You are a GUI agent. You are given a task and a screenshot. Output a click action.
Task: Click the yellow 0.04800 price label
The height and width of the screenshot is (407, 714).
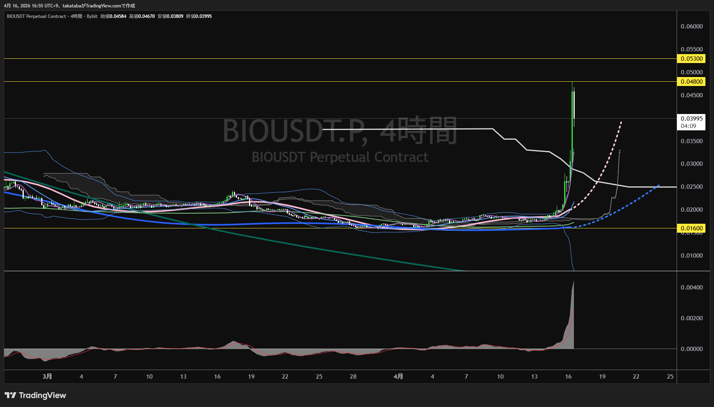[x=691, y=82]
